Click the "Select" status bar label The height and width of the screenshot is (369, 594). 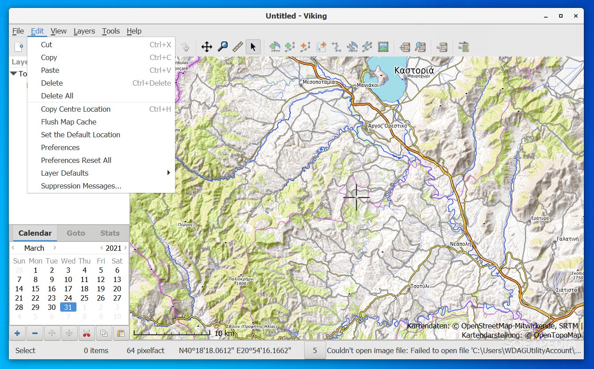pos(25,350)
